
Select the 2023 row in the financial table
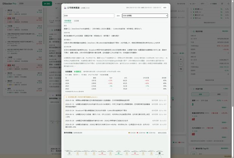[116, 86]
